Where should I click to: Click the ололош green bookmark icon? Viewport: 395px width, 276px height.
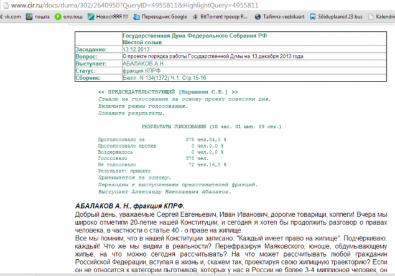coord(58,17)
